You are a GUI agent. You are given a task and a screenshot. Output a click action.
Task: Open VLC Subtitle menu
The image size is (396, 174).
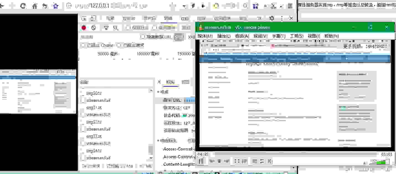pos(279,36)
